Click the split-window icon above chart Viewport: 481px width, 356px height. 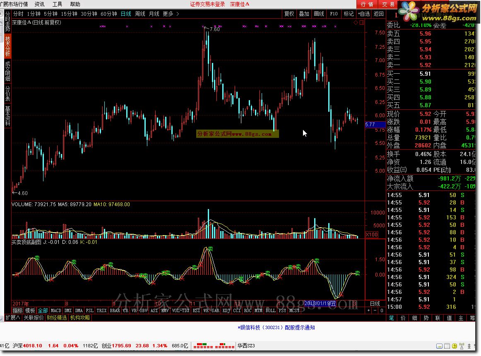362,22
